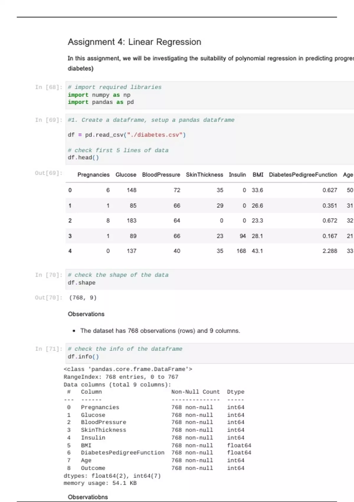Viewport: 354px width, 502px height.
Task: Select the DiabetesPedigreeFunction column header
Action: [x=303, y=175]
